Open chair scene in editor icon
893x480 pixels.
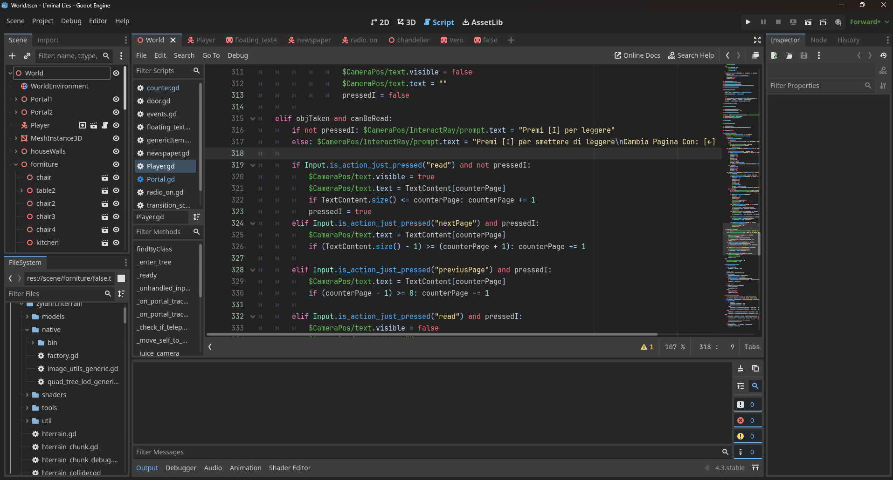pos(105,177)
